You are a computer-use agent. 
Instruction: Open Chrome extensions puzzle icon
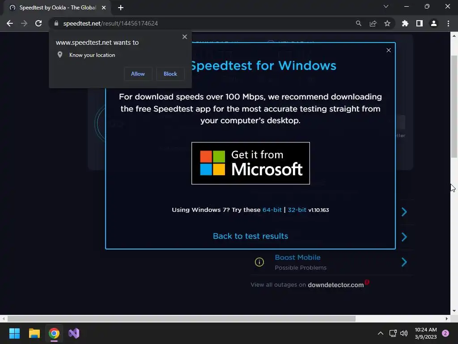(x=405, y=23)
